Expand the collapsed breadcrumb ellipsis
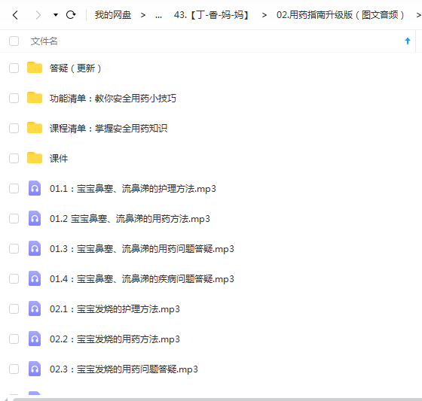 (x=158, y=15)
